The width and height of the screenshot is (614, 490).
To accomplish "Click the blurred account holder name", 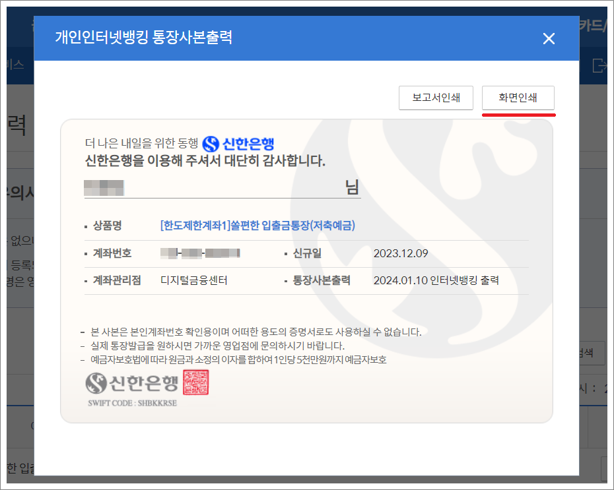I will 104,188.
